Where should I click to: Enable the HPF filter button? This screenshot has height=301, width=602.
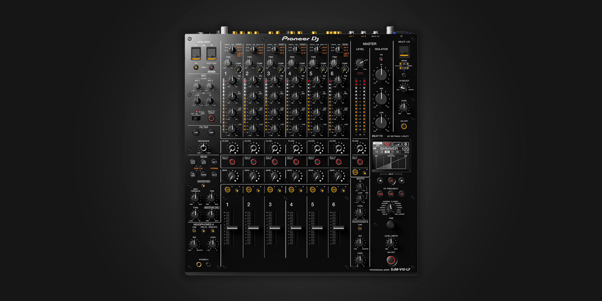211,132
